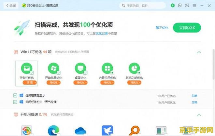
Task: Click the 开机可提速 section monitor icon
Action: (16, 115)
